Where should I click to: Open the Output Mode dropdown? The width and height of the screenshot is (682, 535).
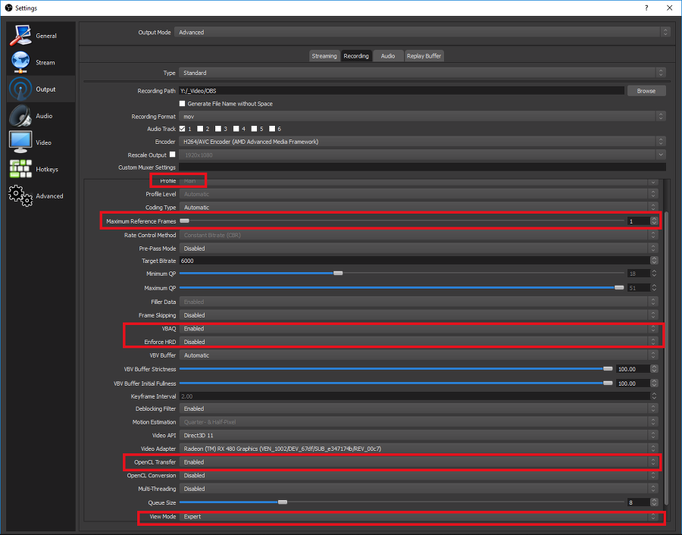(422, 33)
